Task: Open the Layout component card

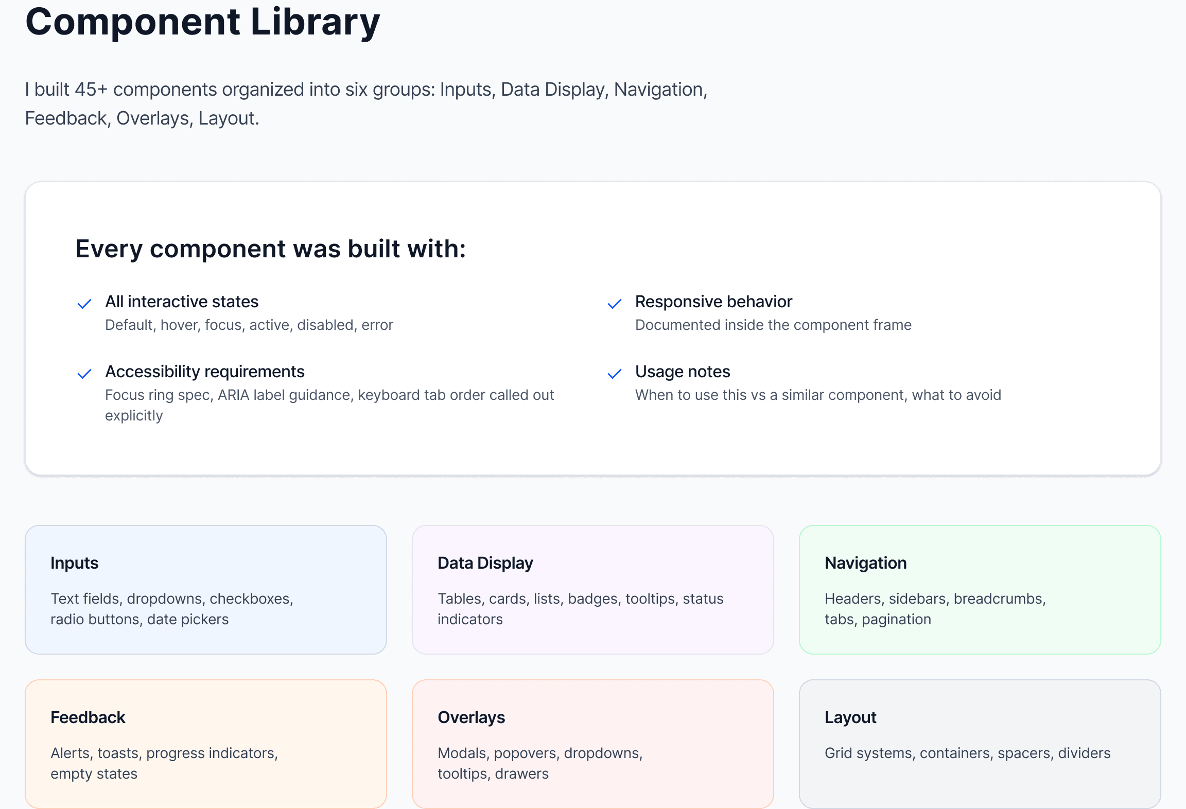Action: coord(980,744)
